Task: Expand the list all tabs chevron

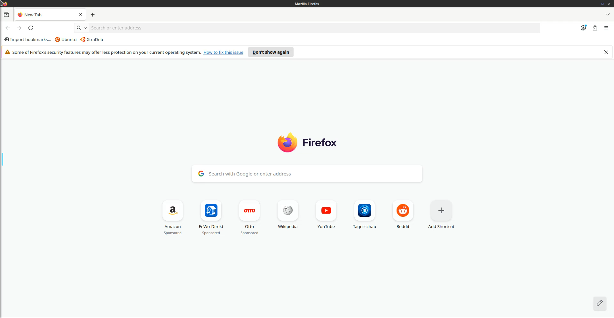Action: (x=607, y=14)
